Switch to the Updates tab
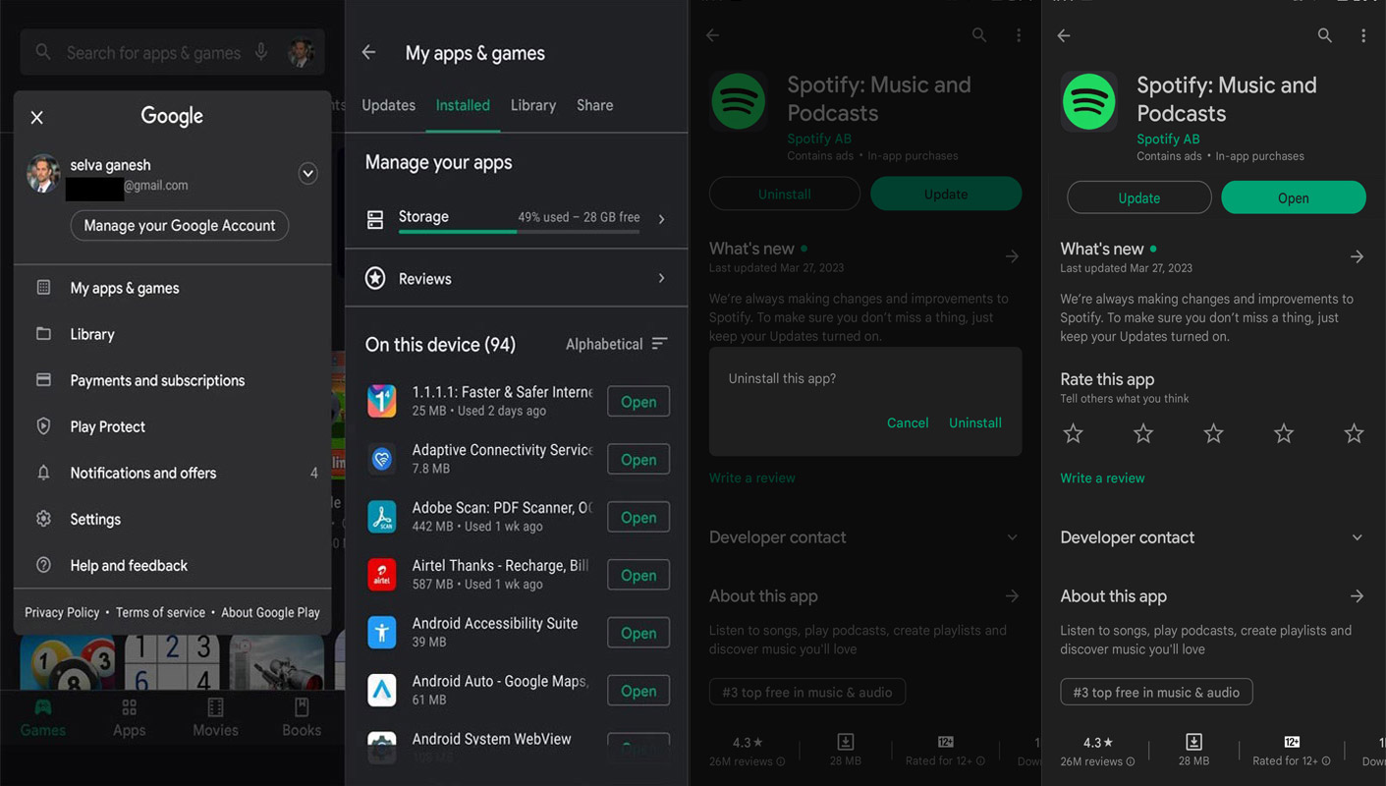Viewport: 1386px width, 786px height. coord(389,105)
